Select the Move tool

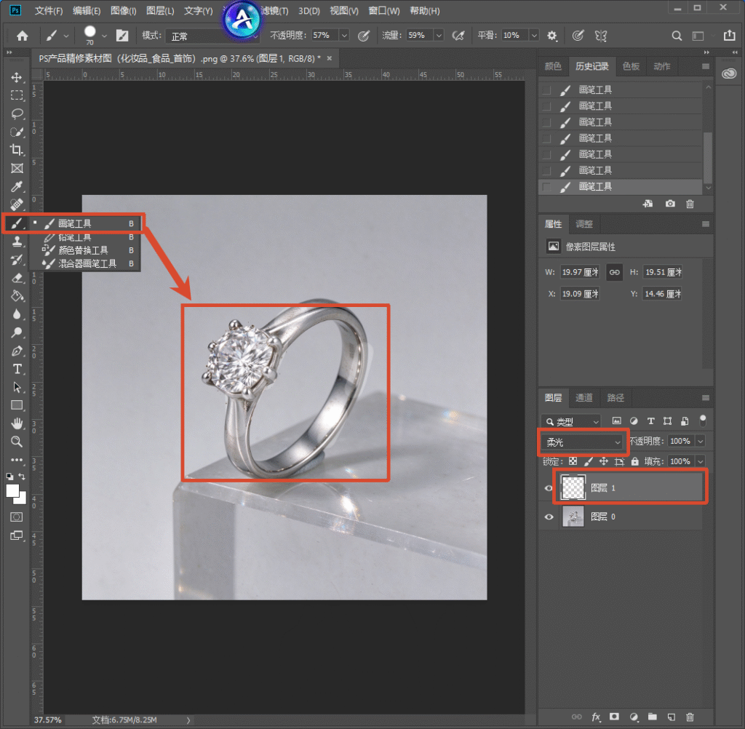(17, 77)
